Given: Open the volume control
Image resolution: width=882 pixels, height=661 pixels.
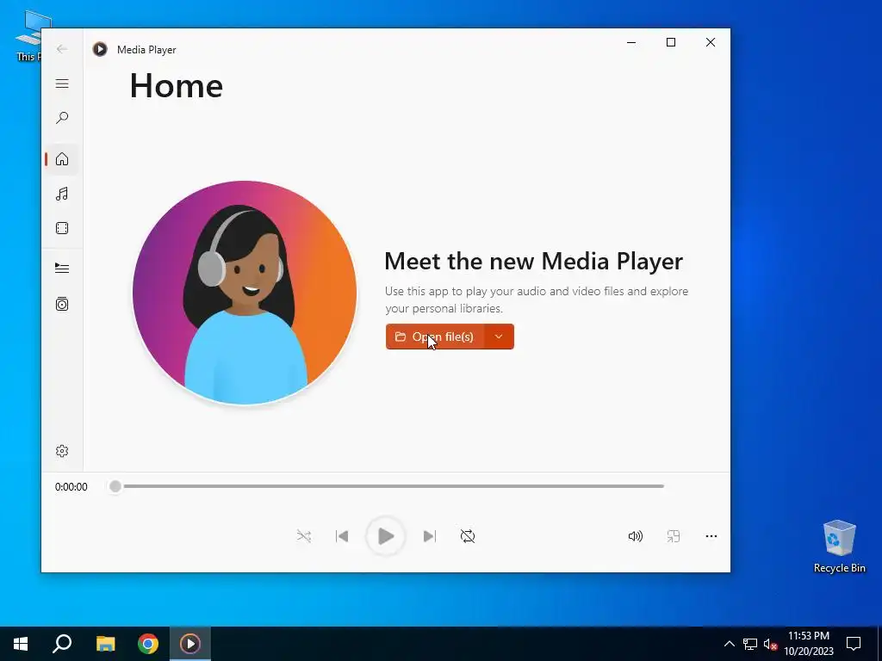Looking at the screenshot, I should [635, 536].
